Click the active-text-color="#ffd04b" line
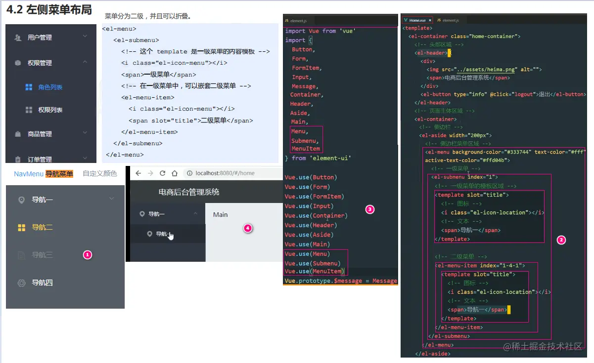The height and width of the screenshot is (363, 594). point(467,160)
